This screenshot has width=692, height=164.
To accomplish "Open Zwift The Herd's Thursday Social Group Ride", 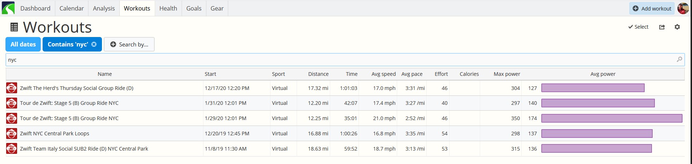I will tap(77, 88).
